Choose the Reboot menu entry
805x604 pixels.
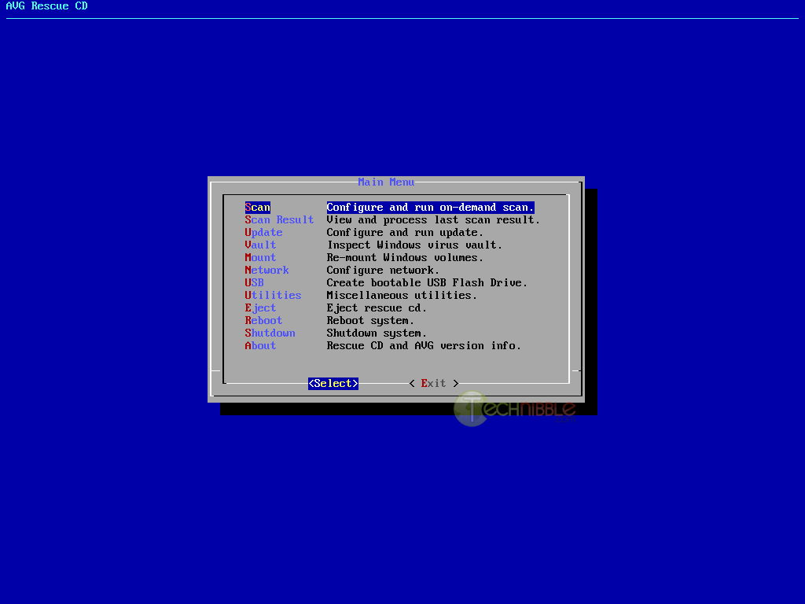[263, 321]
